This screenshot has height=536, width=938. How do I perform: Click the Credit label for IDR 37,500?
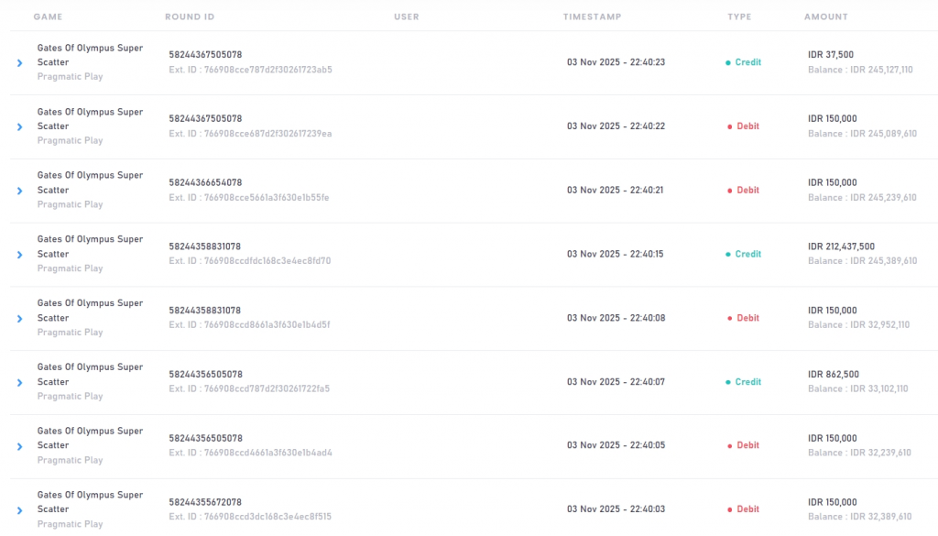pyautogui.click(x=747, y=62)
